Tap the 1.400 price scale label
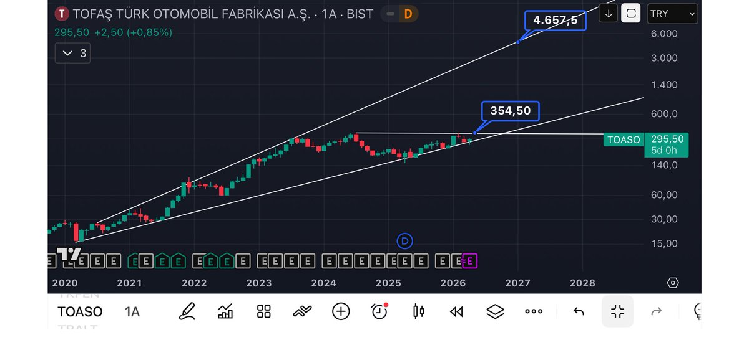The width and height of the screenshot is (749, 345). (665, 84)
